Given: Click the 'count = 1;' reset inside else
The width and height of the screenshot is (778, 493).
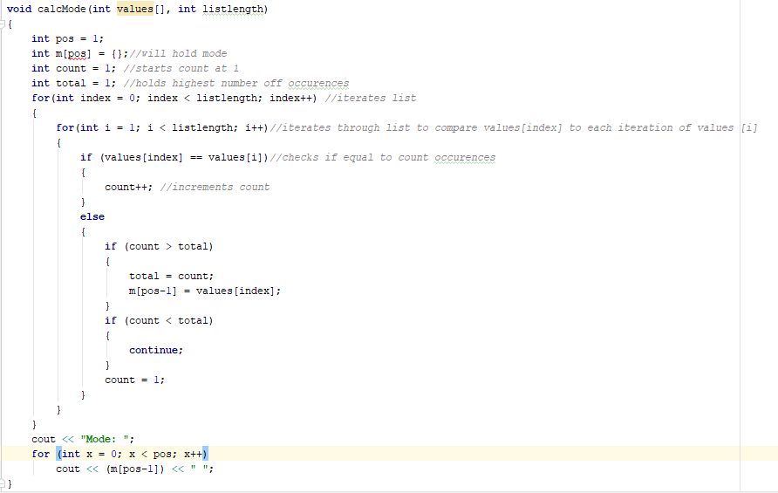Looking at the screenshot, I should 134,380.
